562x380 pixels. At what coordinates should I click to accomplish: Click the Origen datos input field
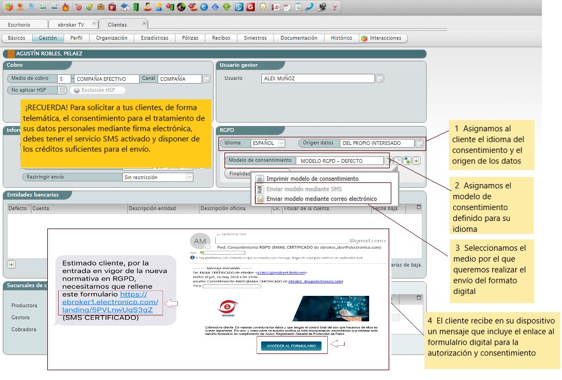tap(377, 143)
